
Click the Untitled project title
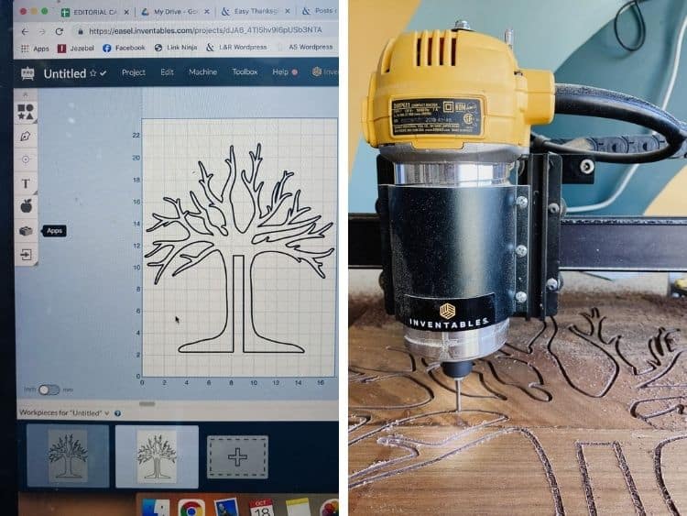point(64,73)
